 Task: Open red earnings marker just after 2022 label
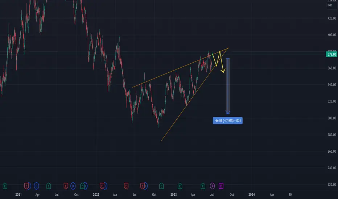click(x=102, y=186)
